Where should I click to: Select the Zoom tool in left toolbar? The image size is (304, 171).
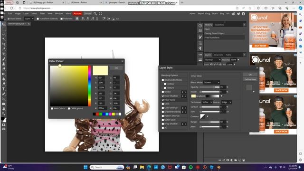(4, 114)
